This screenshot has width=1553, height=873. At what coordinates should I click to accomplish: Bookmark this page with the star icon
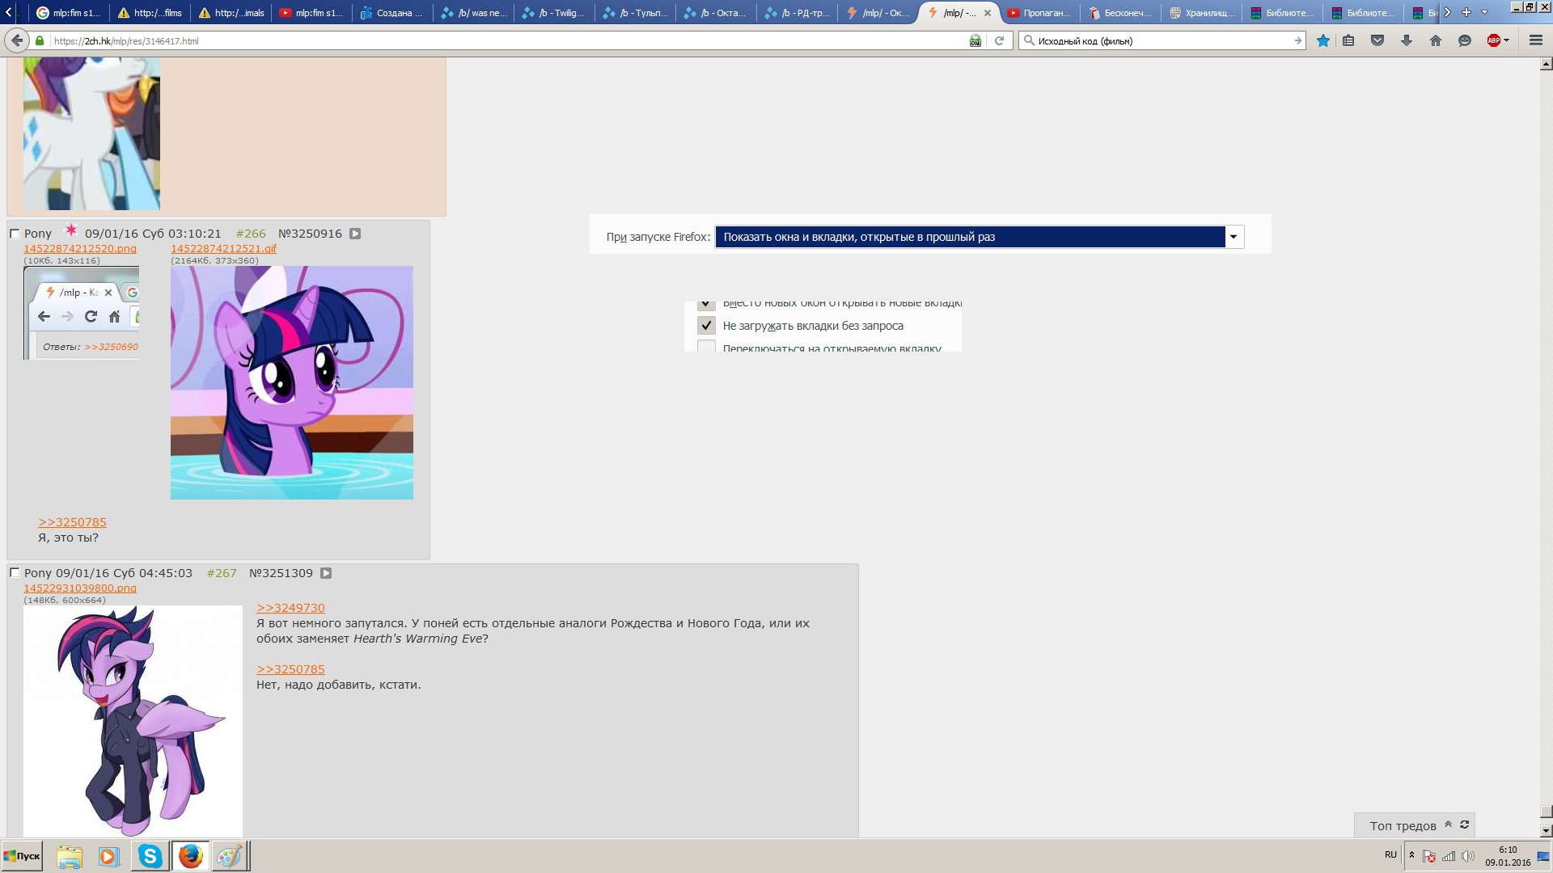click(x=1323, y=40)
